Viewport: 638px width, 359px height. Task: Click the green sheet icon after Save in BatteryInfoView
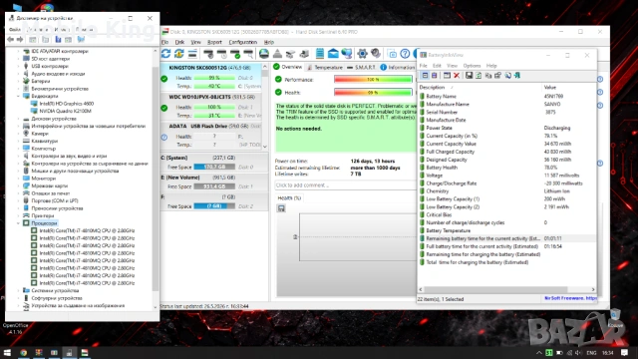click(x=478, y=76)
